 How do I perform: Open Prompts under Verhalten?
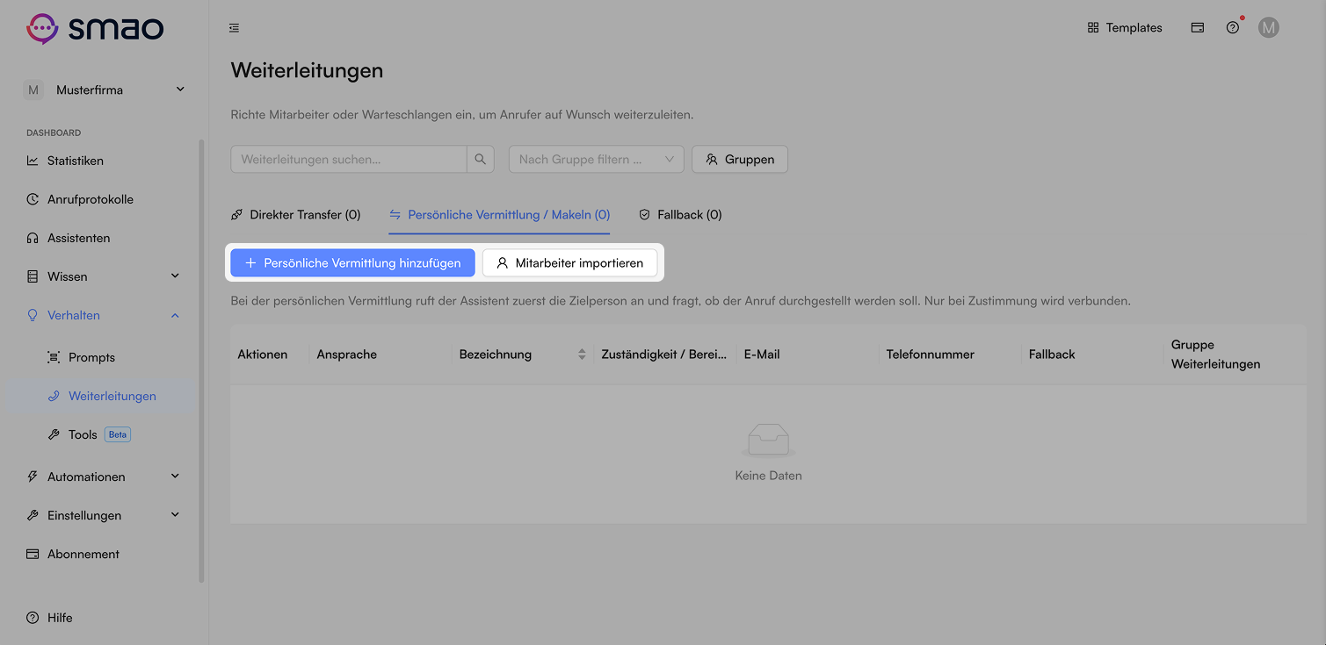(x=105, y=357)
